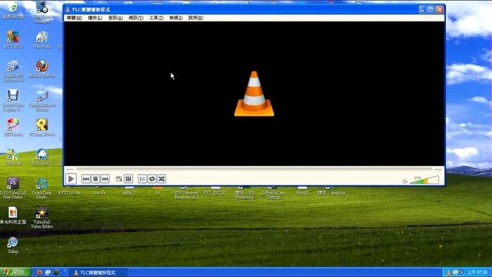Open the 視訊(V) Video menu
This screenshot has width=492, height=277.
click(x=136, y=18)
